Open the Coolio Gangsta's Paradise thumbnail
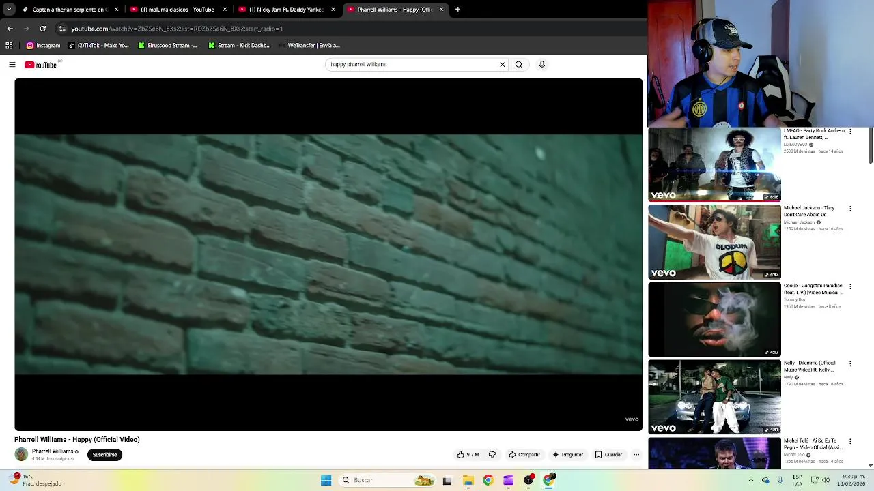874x491 pixels. [714, 320]
